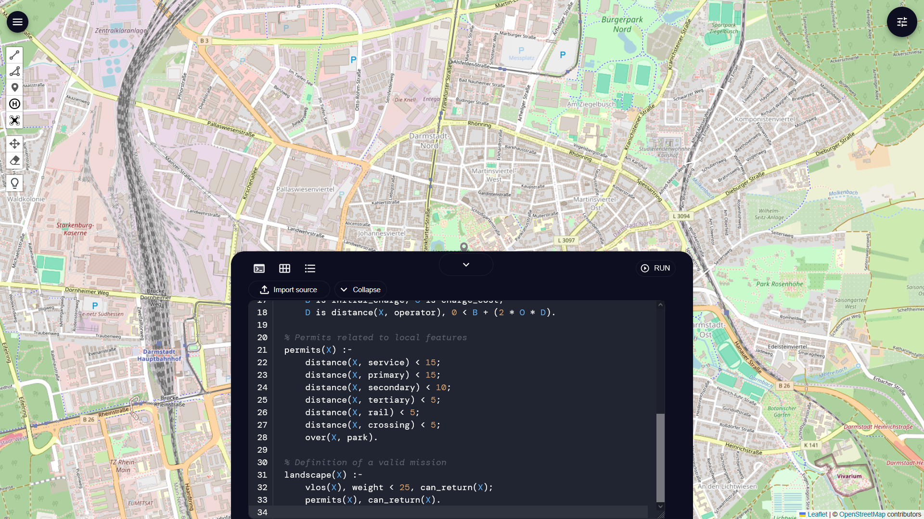Click on empty line 34 in editor
Image resolution: width=924 pixels, height=519 pixels.
pyautogui.click(x=433, y=512)
